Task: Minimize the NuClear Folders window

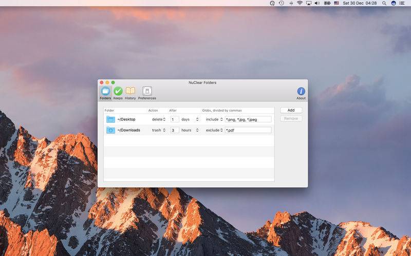Action: 107,82
